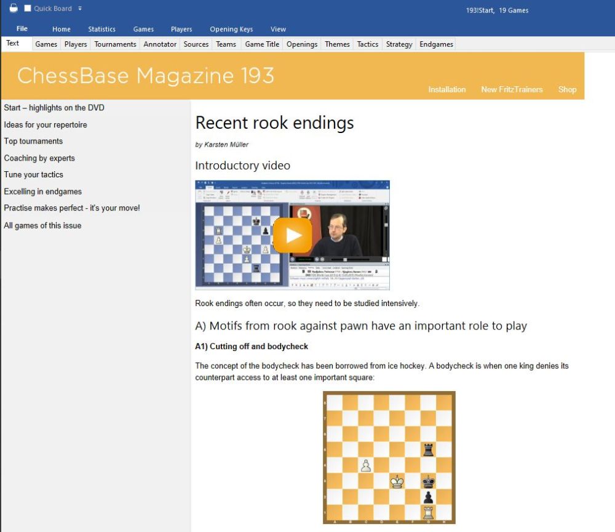Select the Endgames tab
This screenshot has height=532, width=615.
coord(436,44)
